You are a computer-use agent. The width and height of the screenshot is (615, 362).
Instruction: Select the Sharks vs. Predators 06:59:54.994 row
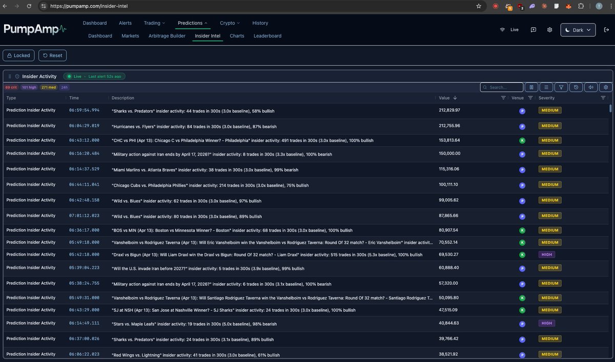pos(306,111)
